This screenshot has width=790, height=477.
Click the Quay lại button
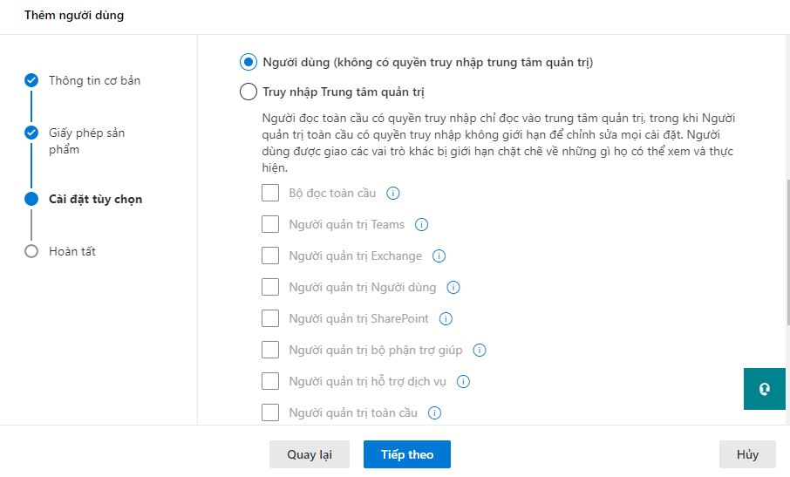[310, 455]
